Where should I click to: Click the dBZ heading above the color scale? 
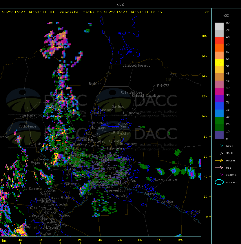tap(226, 16)
